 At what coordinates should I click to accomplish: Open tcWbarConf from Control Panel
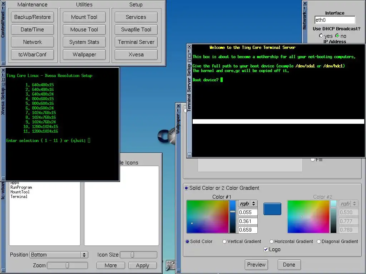(x=33, y=55)
